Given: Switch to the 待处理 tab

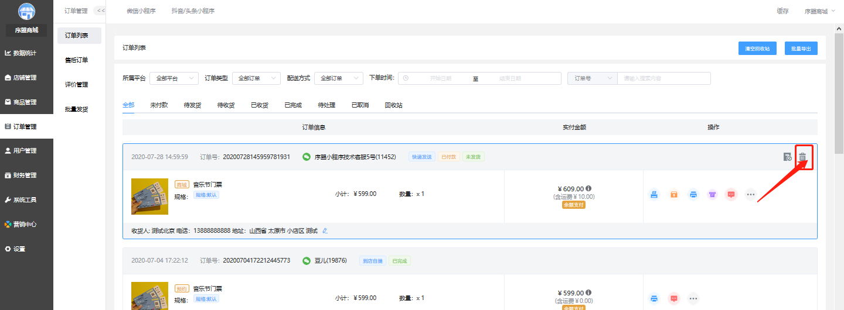Looking at the screenshot, I should (326, 105).
